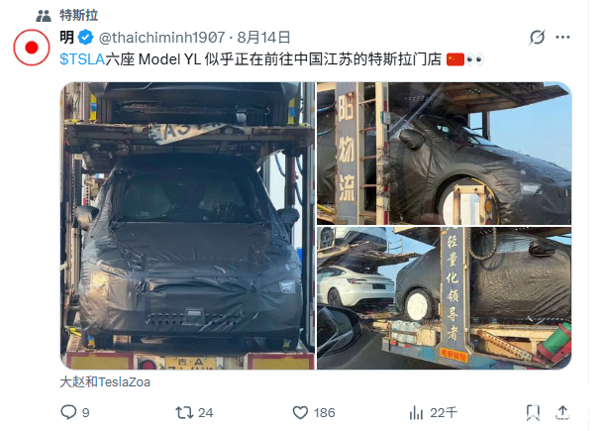Open the top-right side view car photo

(x=444, y=153)
